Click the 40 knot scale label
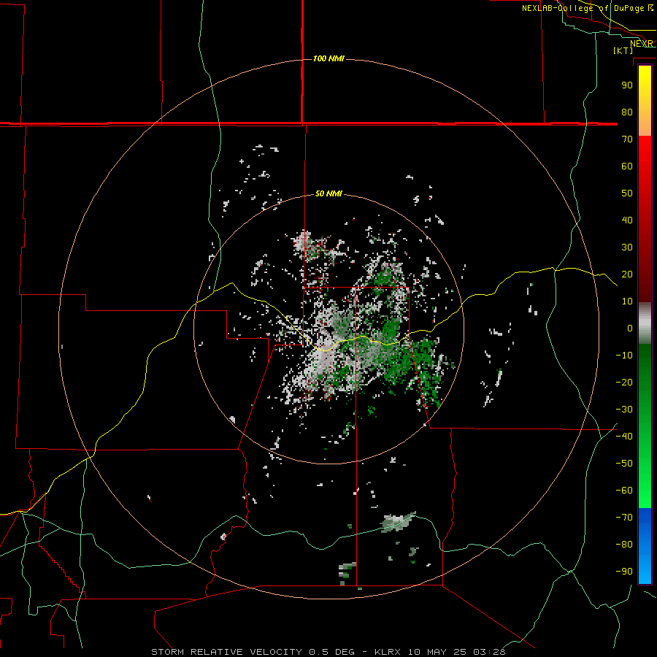 627,220
